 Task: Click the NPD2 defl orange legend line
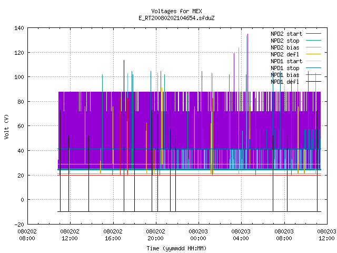tap(313, 54)
